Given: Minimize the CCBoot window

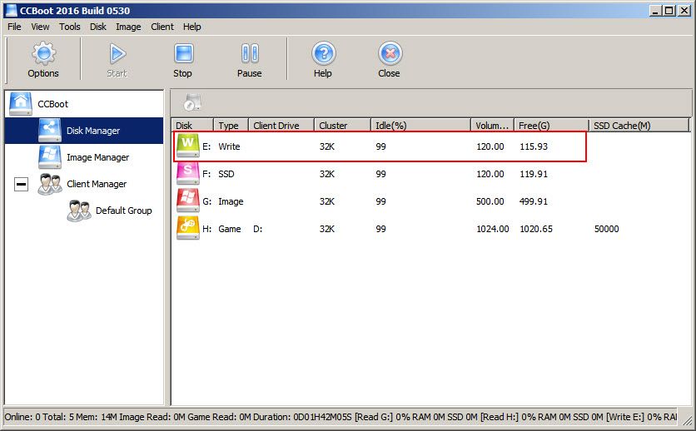Looking at the screenshot, I should (655, 10).
